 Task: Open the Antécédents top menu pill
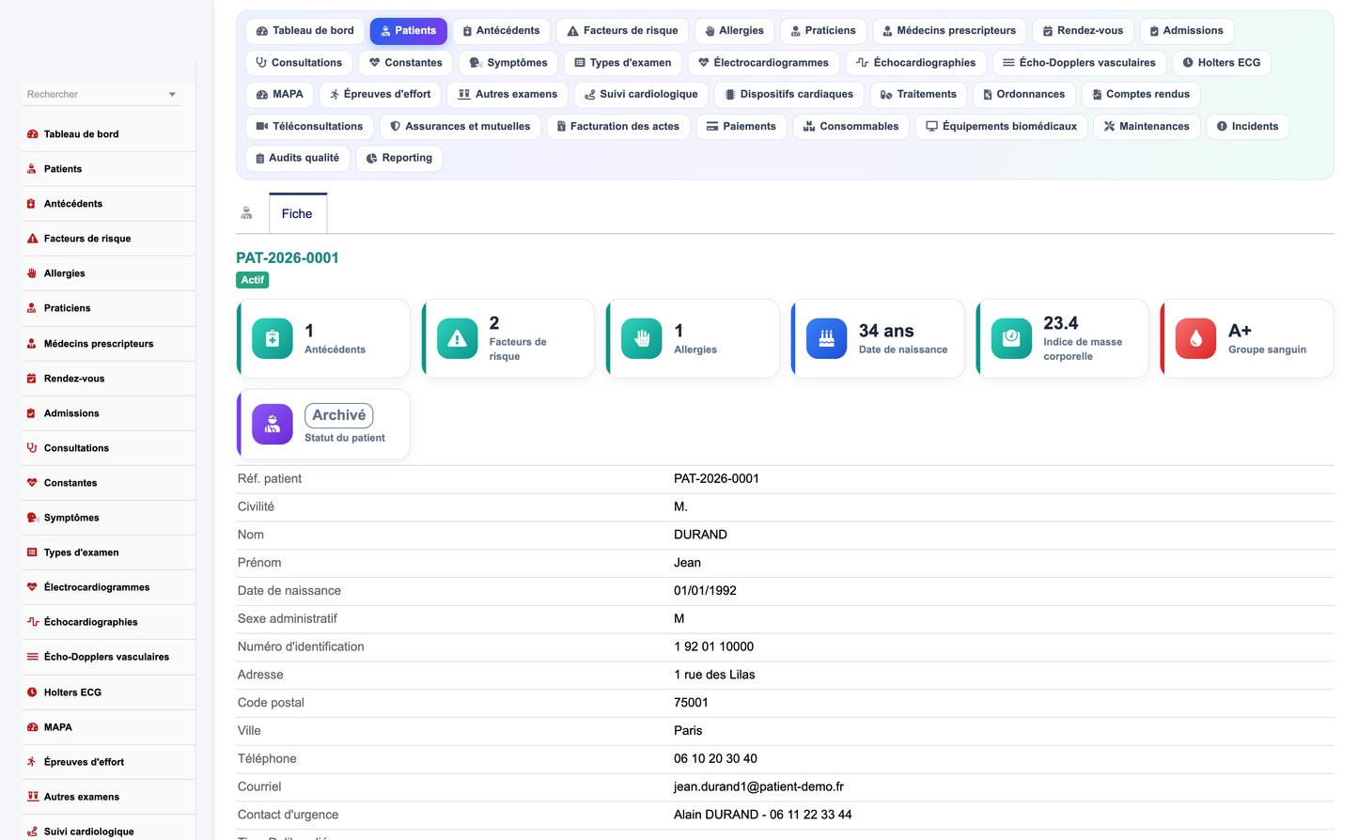click(x=501, y=31)
